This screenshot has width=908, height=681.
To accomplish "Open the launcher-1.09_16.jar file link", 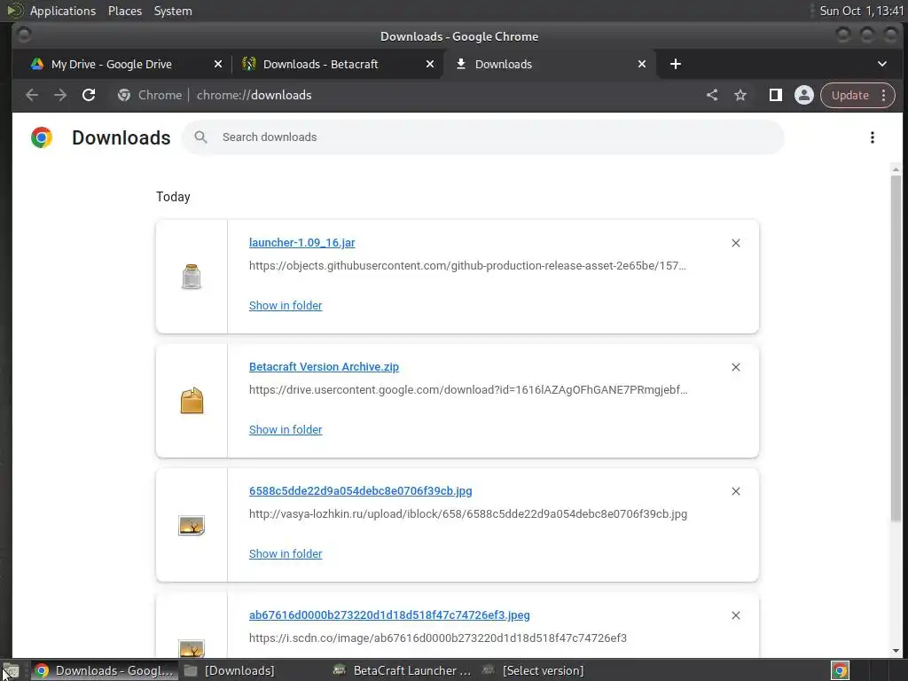I will pyautogui.click(x=301, y=243).
